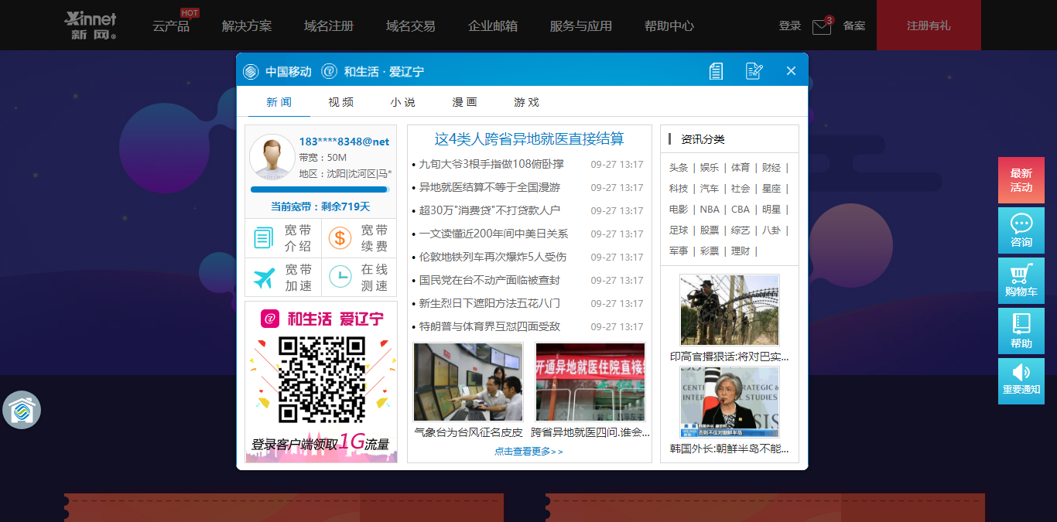1057x522 pixels.
Task: Click the document list icon in popup header
Action: tap(717, 71)
